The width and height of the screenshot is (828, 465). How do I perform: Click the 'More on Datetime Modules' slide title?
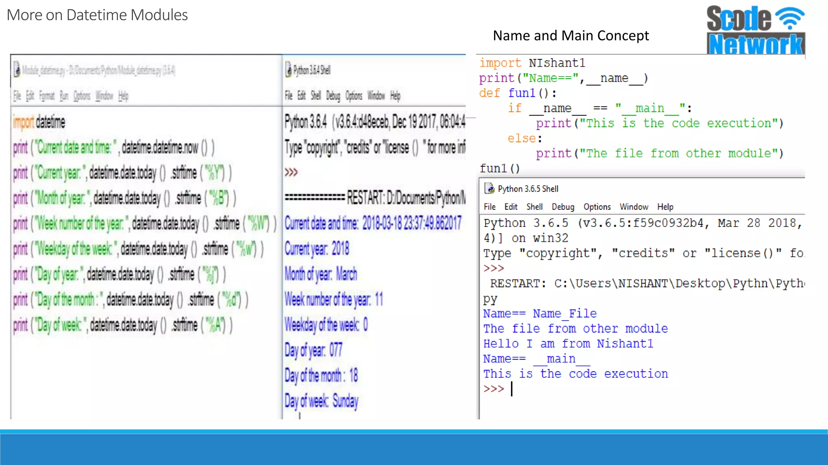pyautogui.click(x=97, y=15)
